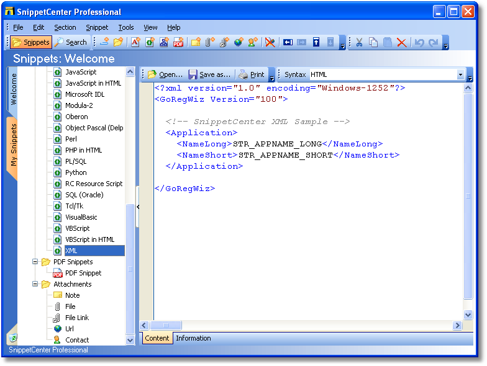Add a new diagram snippet
487x366 pixels.
pos(164,42)
